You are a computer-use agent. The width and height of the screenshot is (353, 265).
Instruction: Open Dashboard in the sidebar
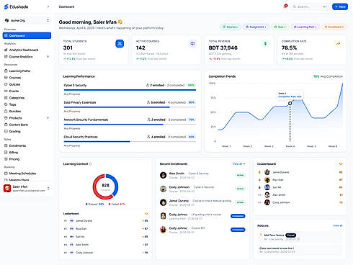(x=27, y=35)
